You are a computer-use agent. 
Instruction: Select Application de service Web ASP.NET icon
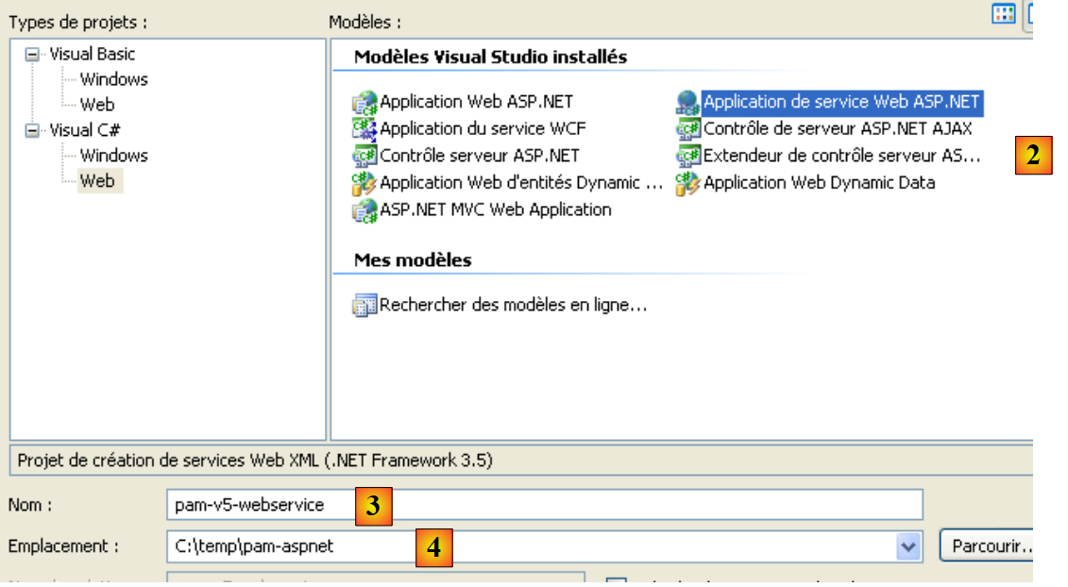pyautogui.click(x=688, y=103)
